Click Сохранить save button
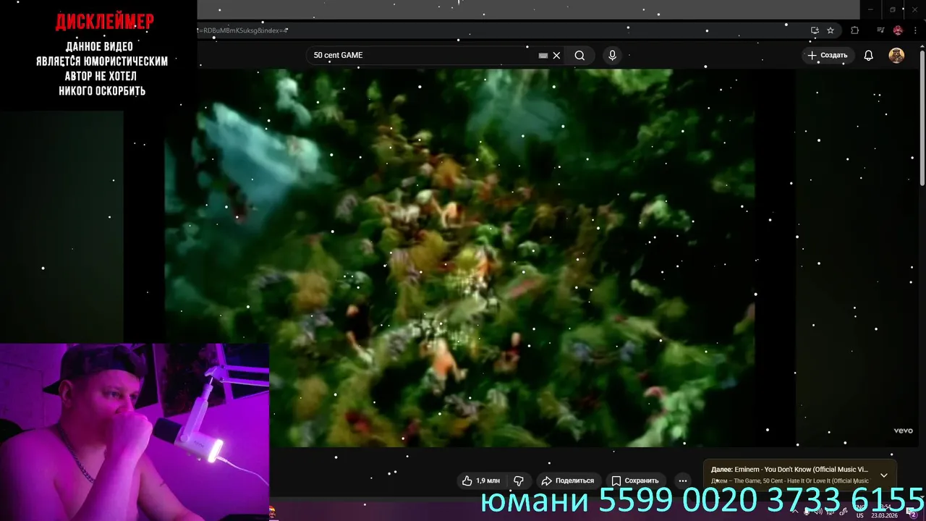 click(x=635, y=480)
